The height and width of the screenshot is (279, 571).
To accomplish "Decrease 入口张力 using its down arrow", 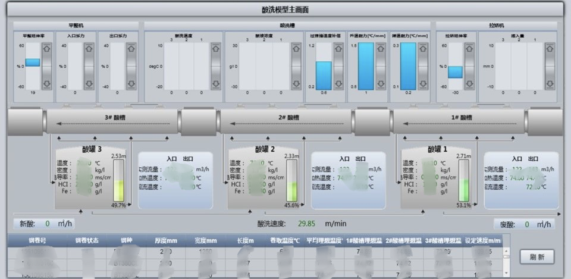I will point(89,84).
